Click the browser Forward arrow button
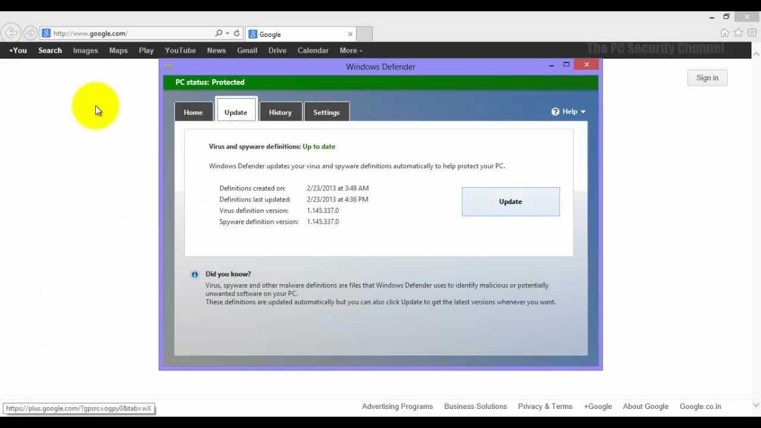Viewport: 761px width, 428px height. [30, 33]
